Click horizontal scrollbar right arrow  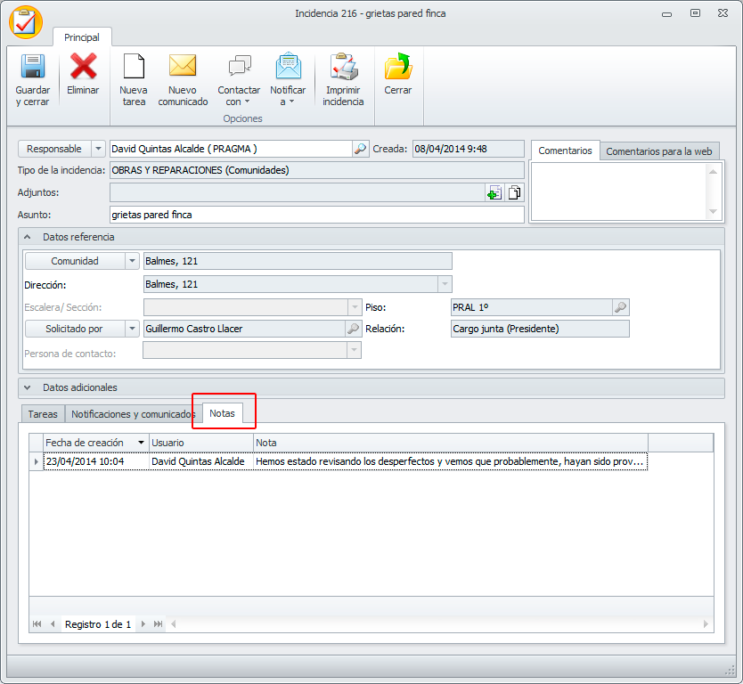tap(706, 623)
